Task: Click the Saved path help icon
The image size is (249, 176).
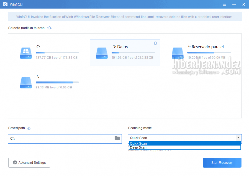Action: [x=29, y=128]
